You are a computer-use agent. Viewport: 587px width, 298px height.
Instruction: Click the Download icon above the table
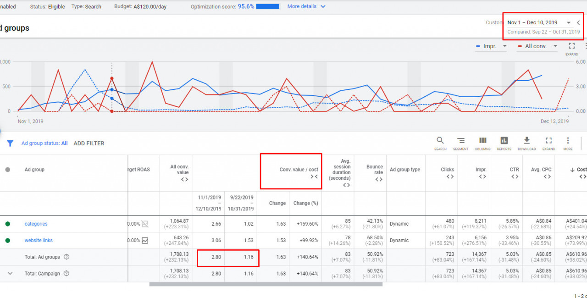point(526,141)
